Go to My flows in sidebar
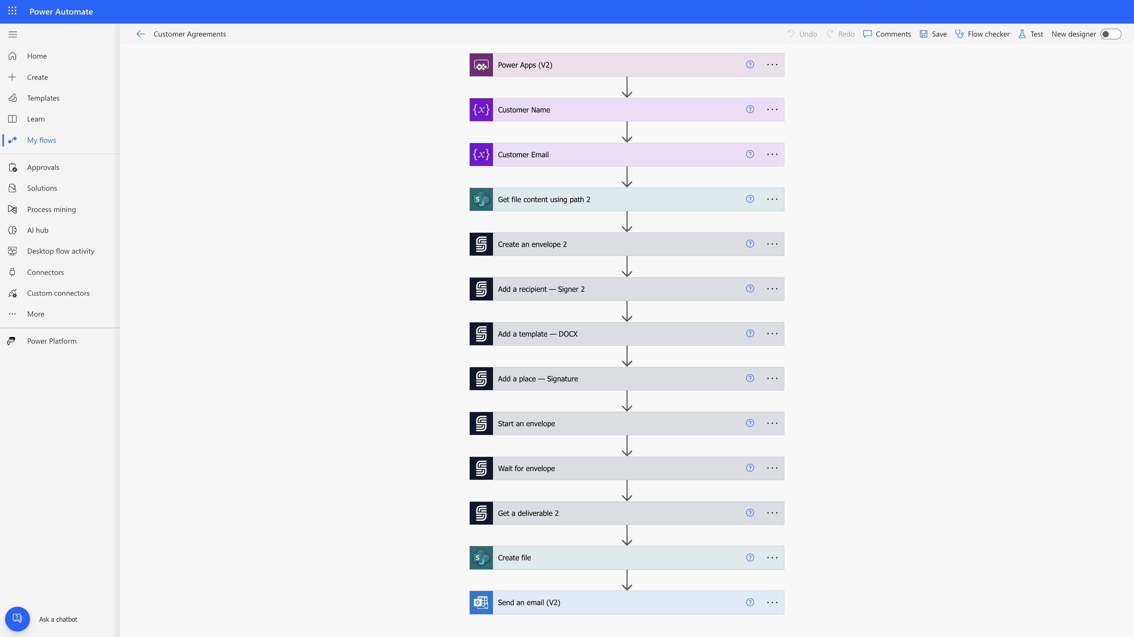The width and height of the screenshot is (1134, 637). point(41,140)
